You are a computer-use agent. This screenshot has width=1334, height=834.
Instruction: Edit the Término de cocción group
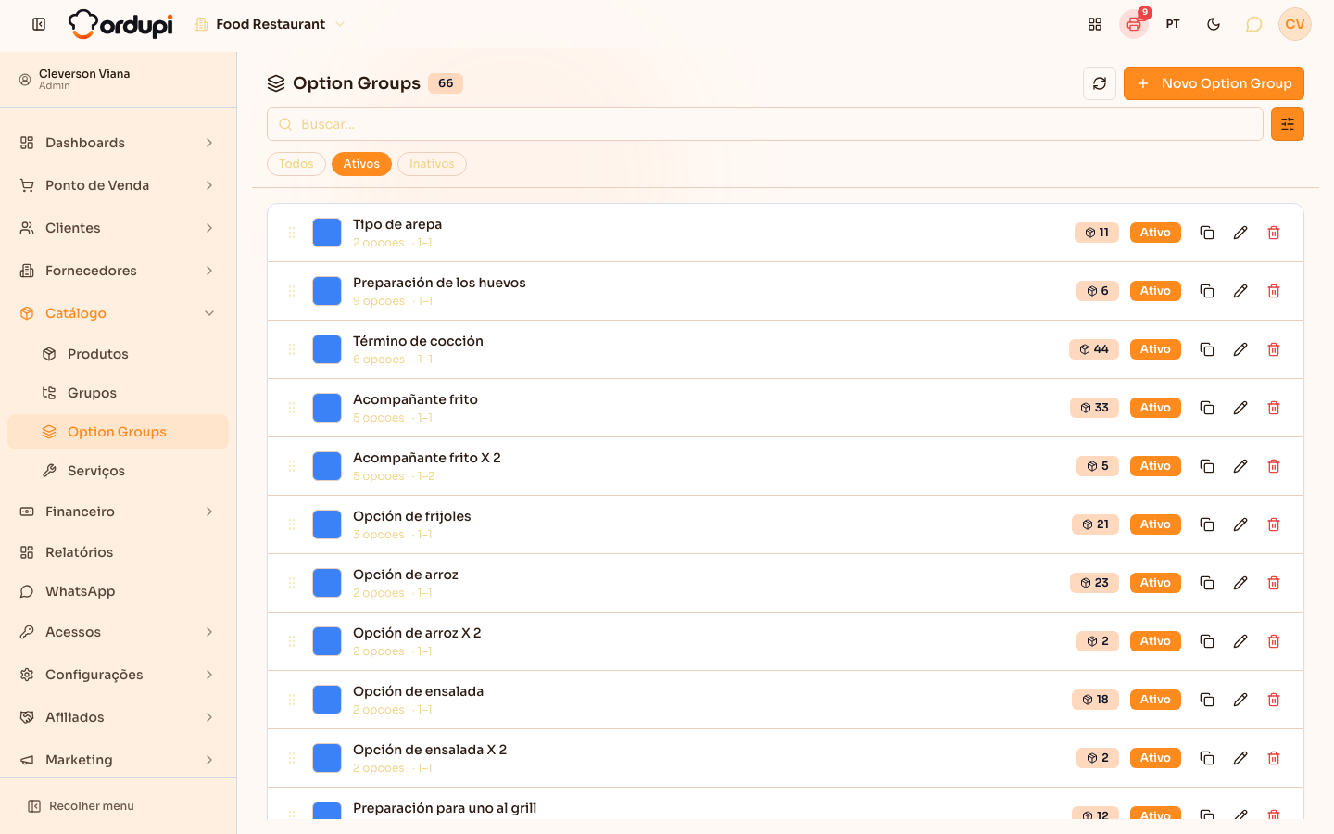(1240, 349)
